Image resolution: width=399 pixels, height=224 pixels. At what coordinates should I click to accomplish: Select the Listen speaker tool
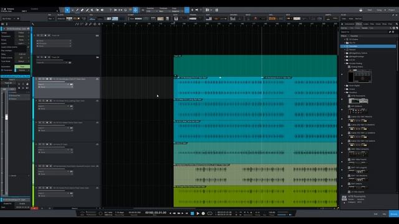pos(102,10)
